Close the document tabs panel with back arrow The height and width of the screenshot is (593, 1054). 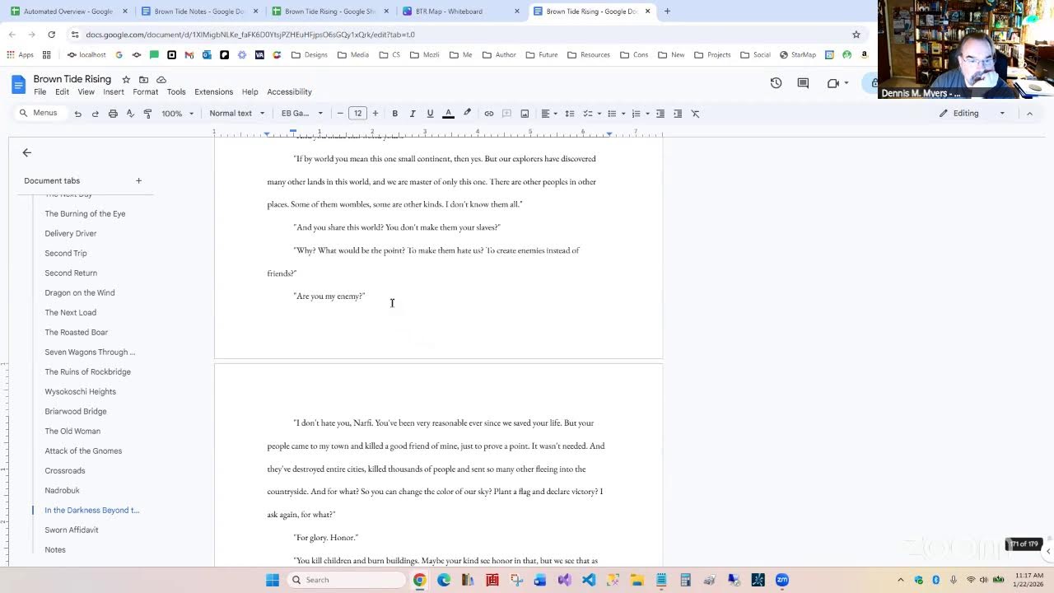click(26, 152)
